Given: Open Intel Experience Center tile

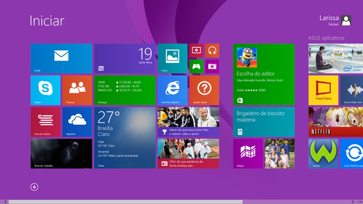Looking at the screenshot, I should coord(336,59).
